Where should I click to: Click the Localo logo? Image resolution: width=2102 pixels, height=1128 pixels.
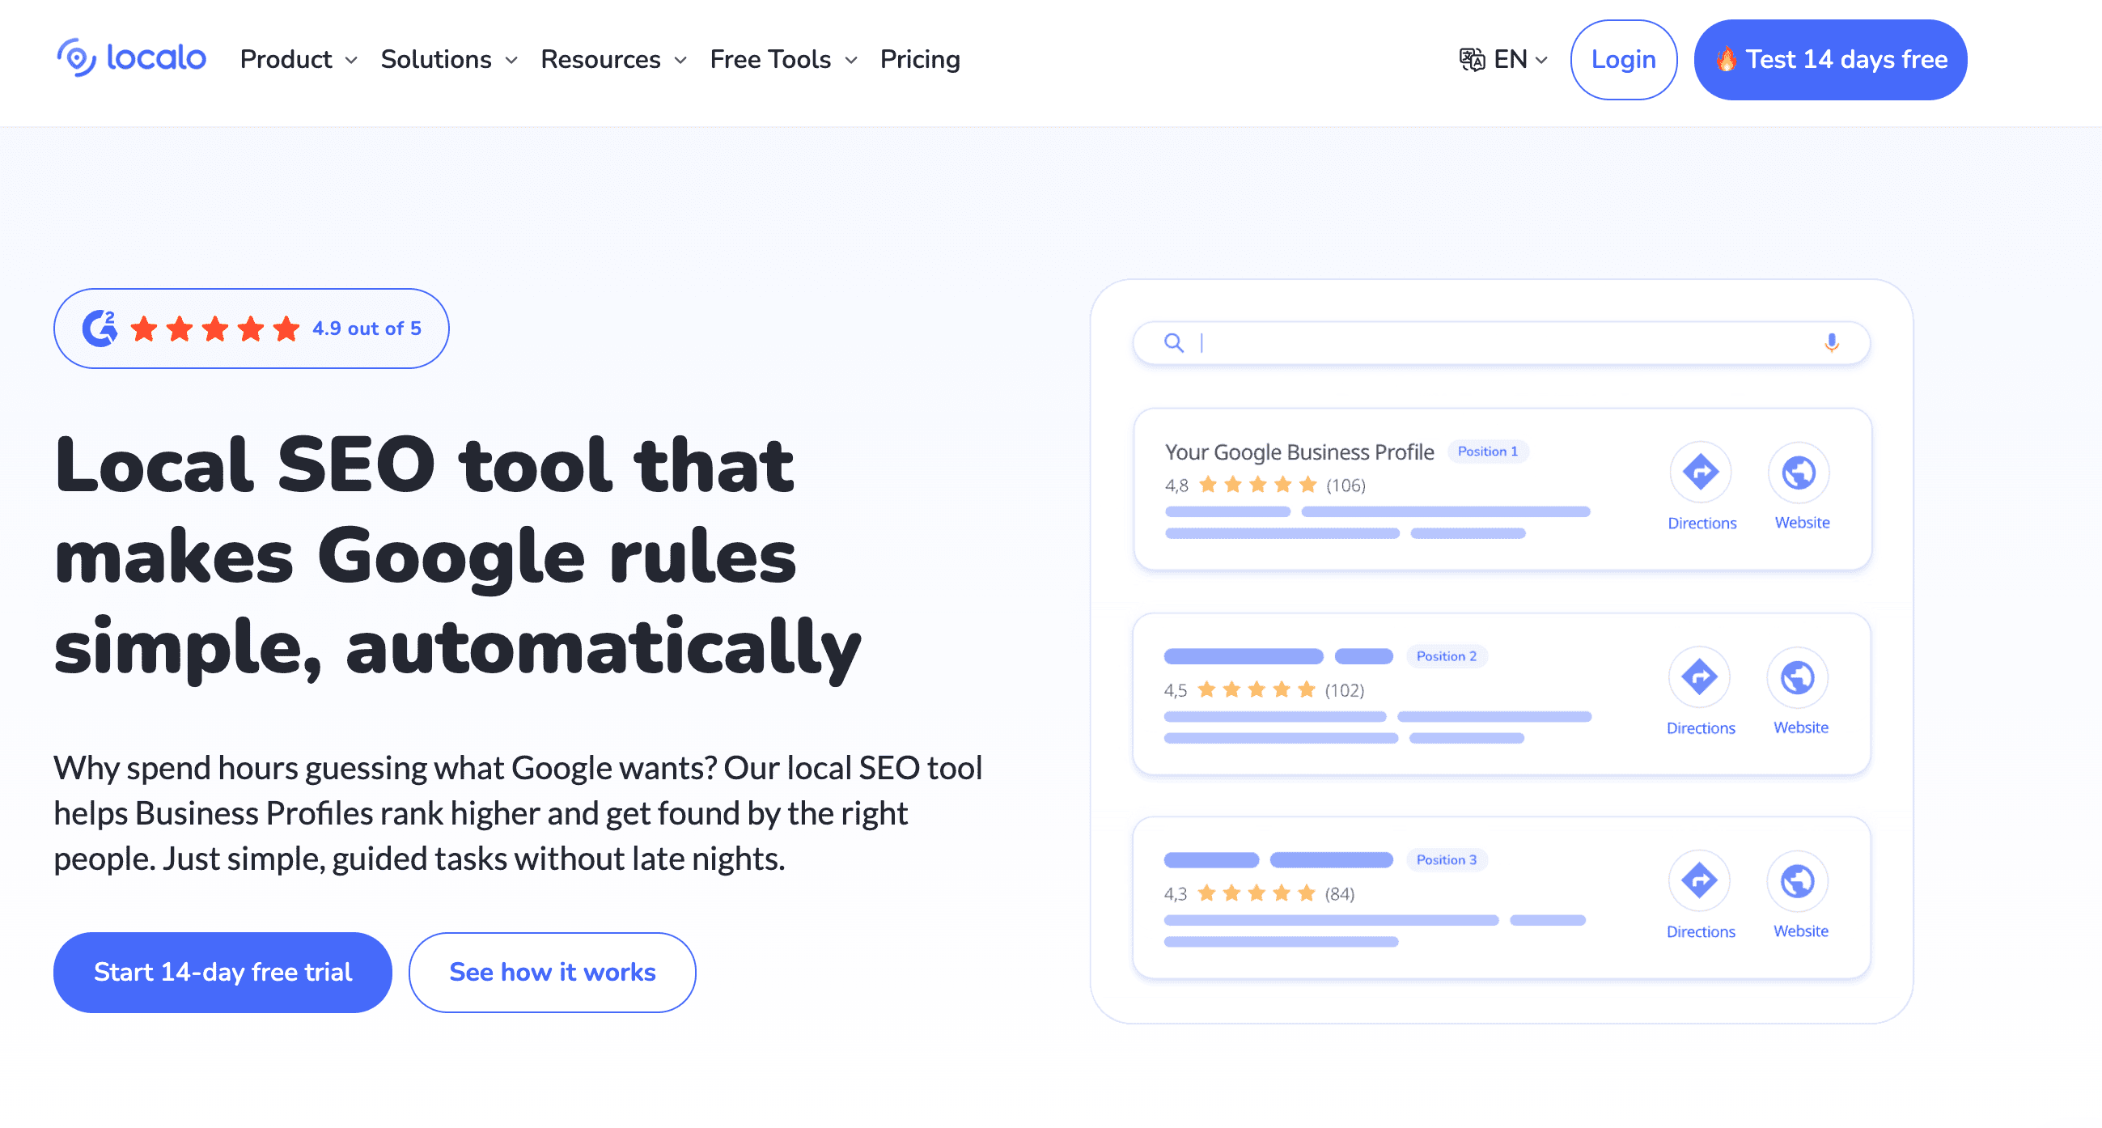click(131, 58)
